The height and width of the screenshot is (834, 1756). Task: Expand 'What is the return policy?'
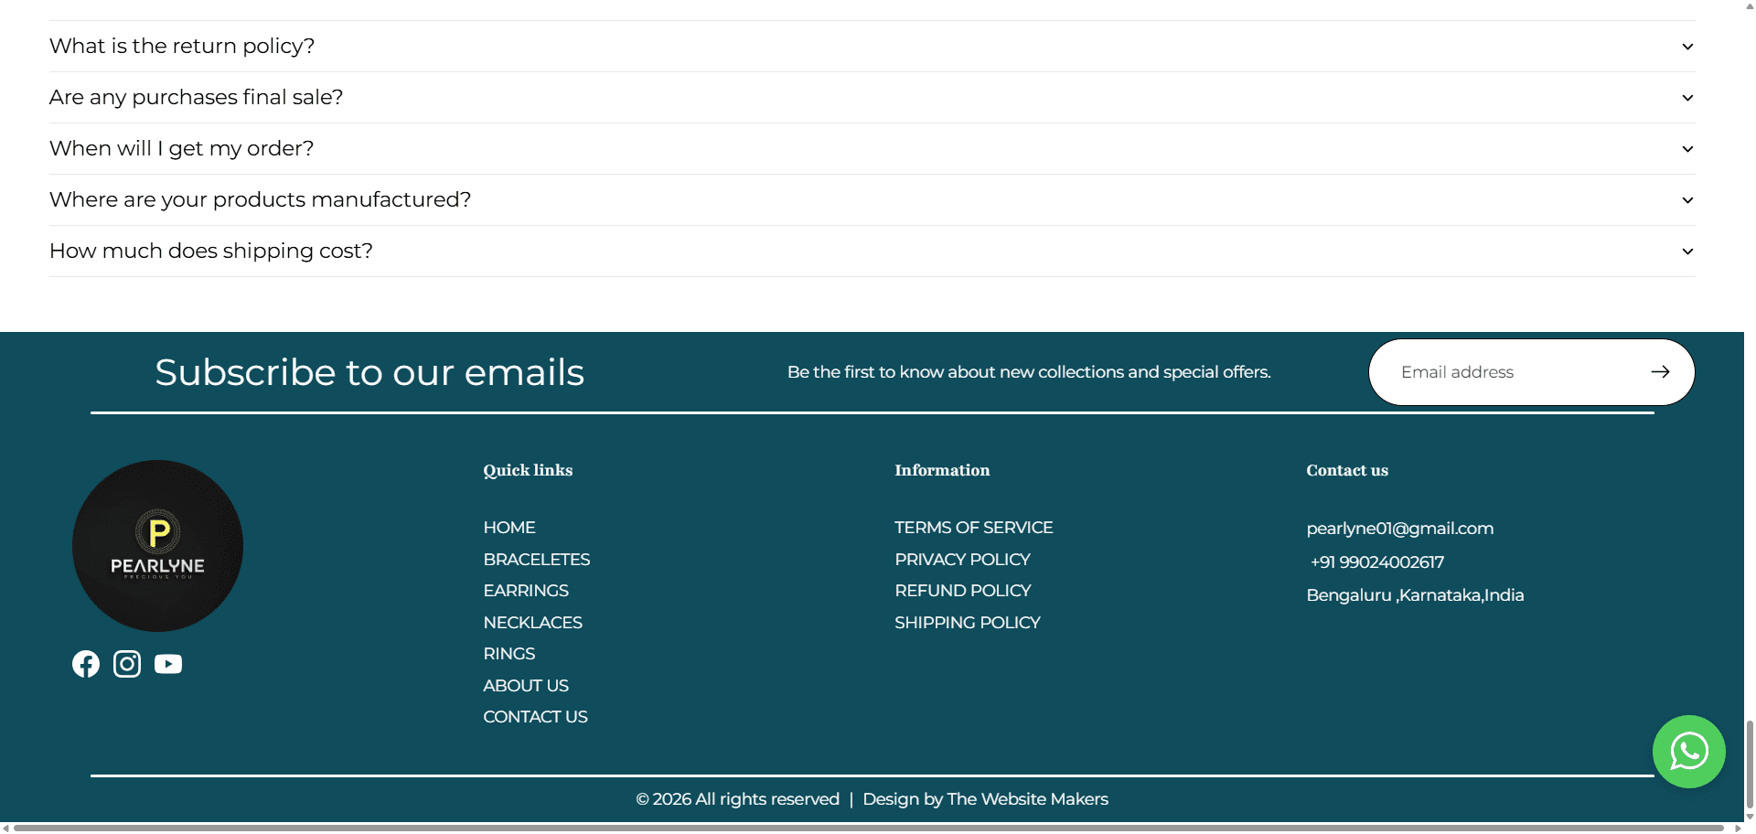(x=872, y=47)
